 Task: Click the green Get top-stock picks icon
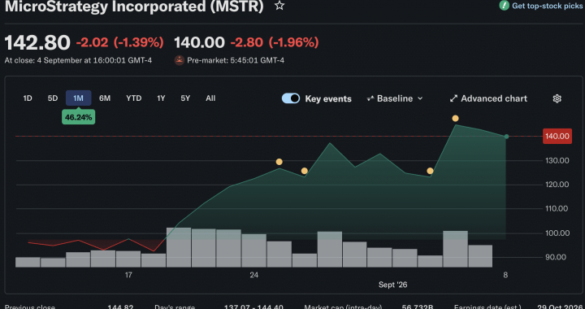point(504,6)
